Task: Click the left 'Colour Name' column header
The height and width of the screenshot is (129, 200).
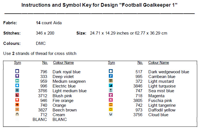Action: click(63, 63)
